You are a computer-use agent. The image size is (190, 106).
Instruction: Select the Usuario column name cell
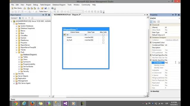coord(75,37)
